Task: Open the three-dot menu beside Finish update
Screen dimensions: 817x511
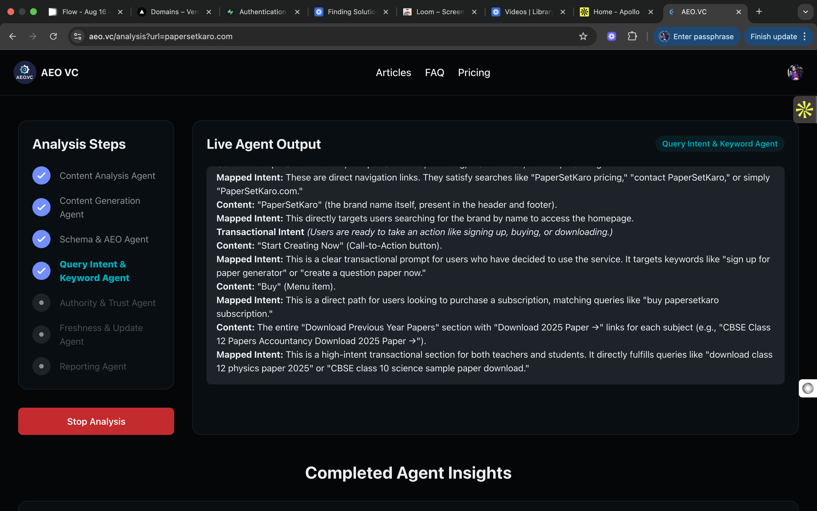Action: (x=805, y=36)
